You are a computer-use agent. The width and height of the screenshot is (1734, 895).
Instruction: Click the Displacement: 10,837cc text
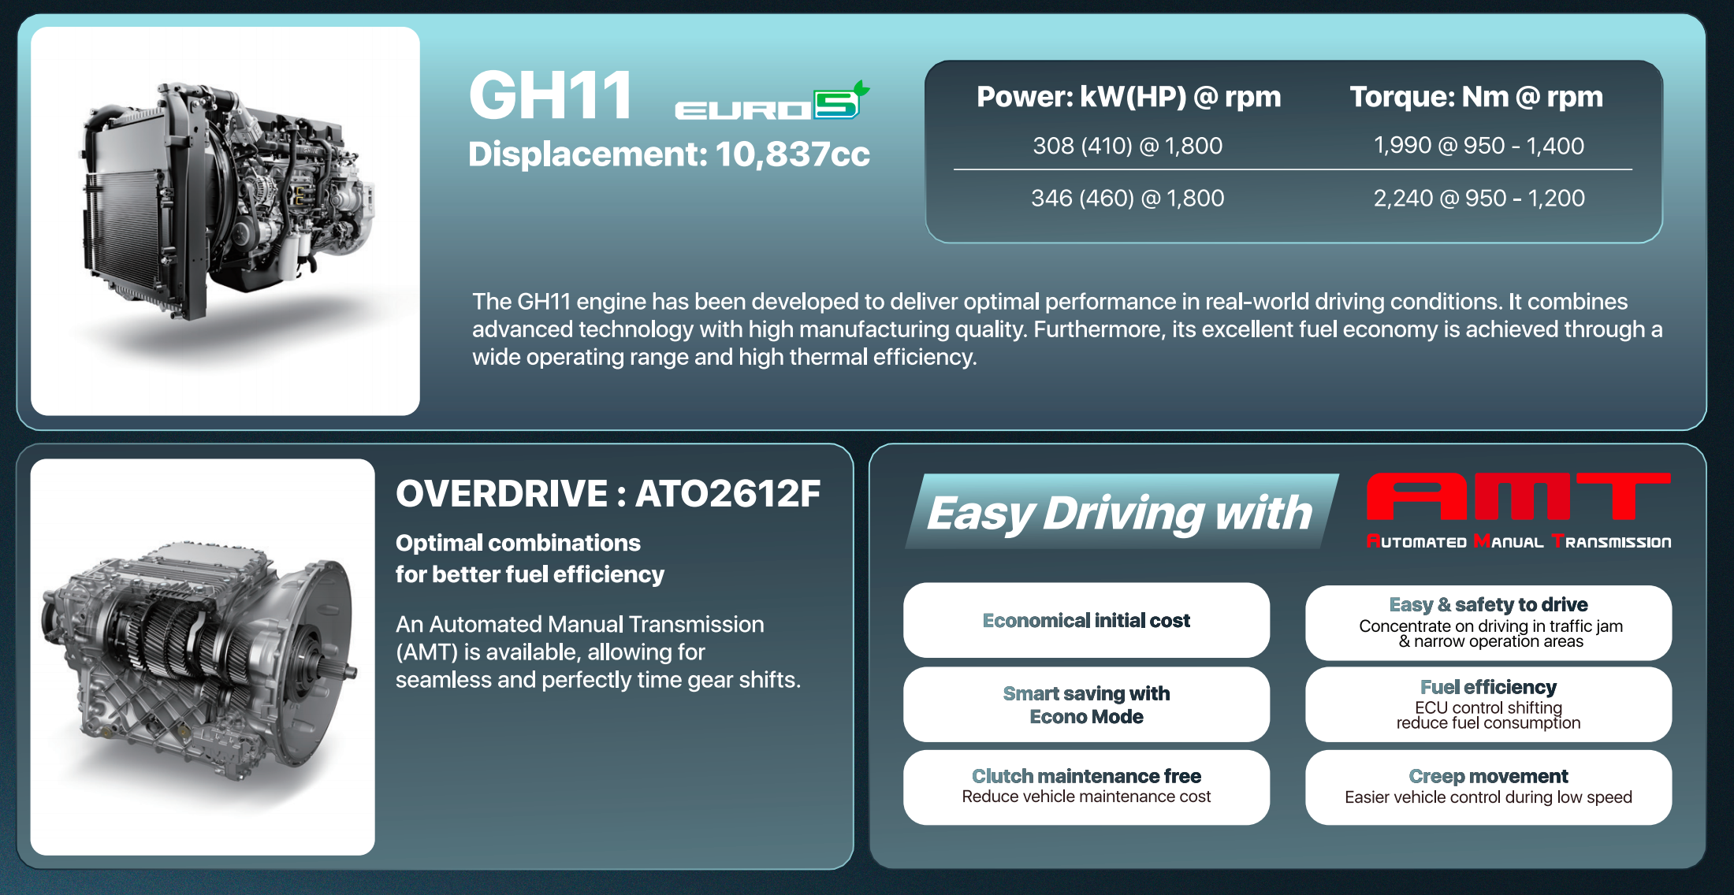tap(669, 154)
